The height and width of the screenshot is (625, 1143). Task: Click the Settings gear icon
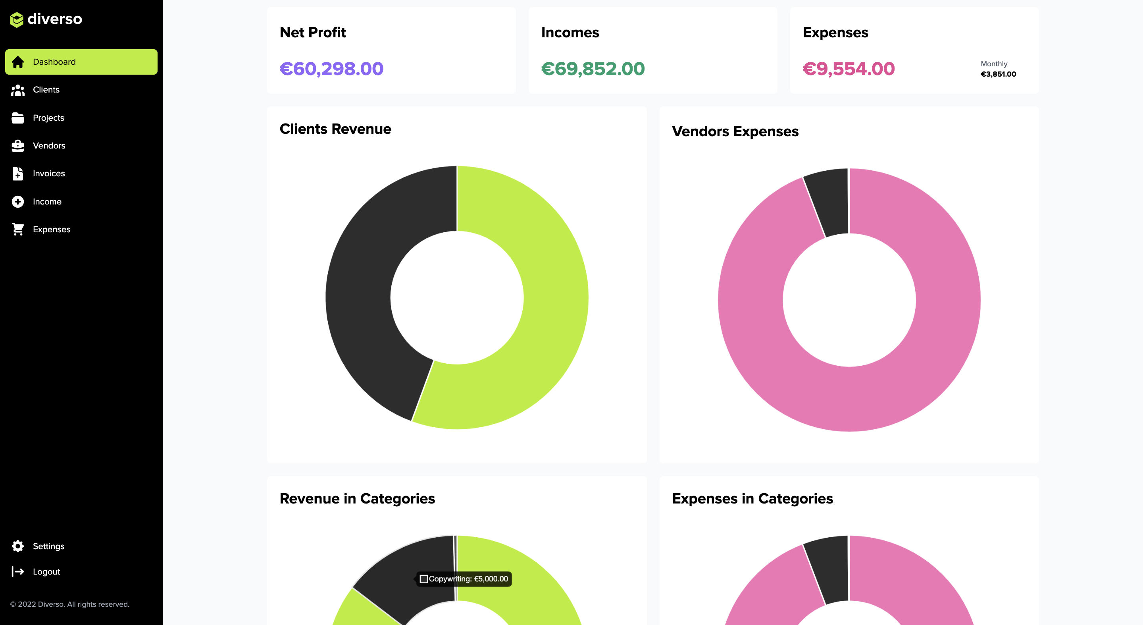click(x=18, y=546)
